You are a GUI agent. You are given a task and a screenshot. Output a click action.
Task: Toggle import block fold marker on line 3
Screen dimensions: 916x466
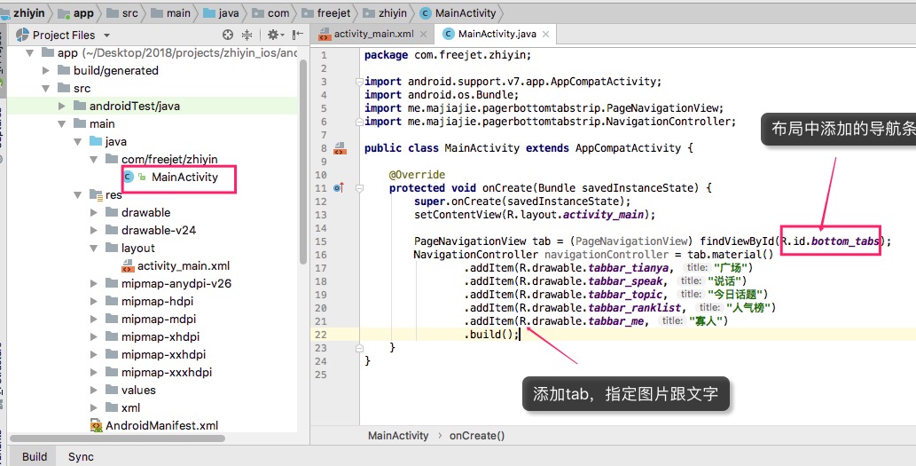pyautogui.click(x=360, y=82)
